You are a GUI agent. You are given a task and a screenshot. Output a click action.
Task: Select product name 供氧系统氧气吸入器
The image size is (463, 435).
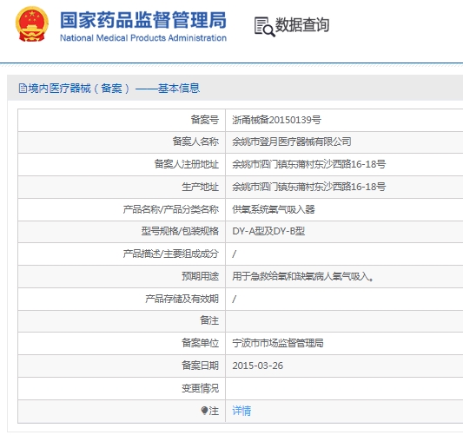pos(274,209)
